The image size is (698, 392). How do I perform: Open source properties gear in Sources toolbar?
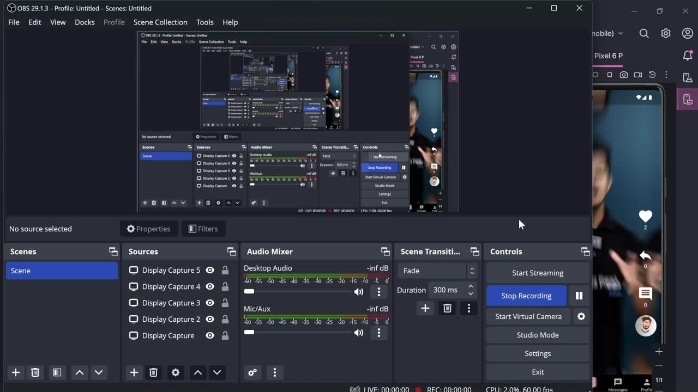176,372
